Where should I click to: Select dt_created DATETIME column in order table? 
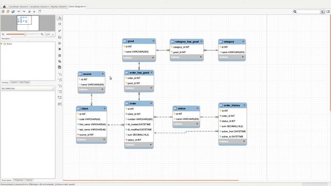[x=139, y=125]
